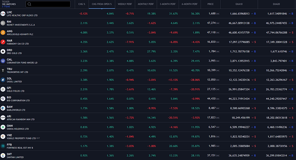Click the Life Healthcare (LHC) logo icon
Screen dimensions: 296x160
click(x=3, y=14)
